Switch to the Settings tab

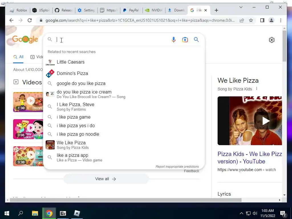86,10
